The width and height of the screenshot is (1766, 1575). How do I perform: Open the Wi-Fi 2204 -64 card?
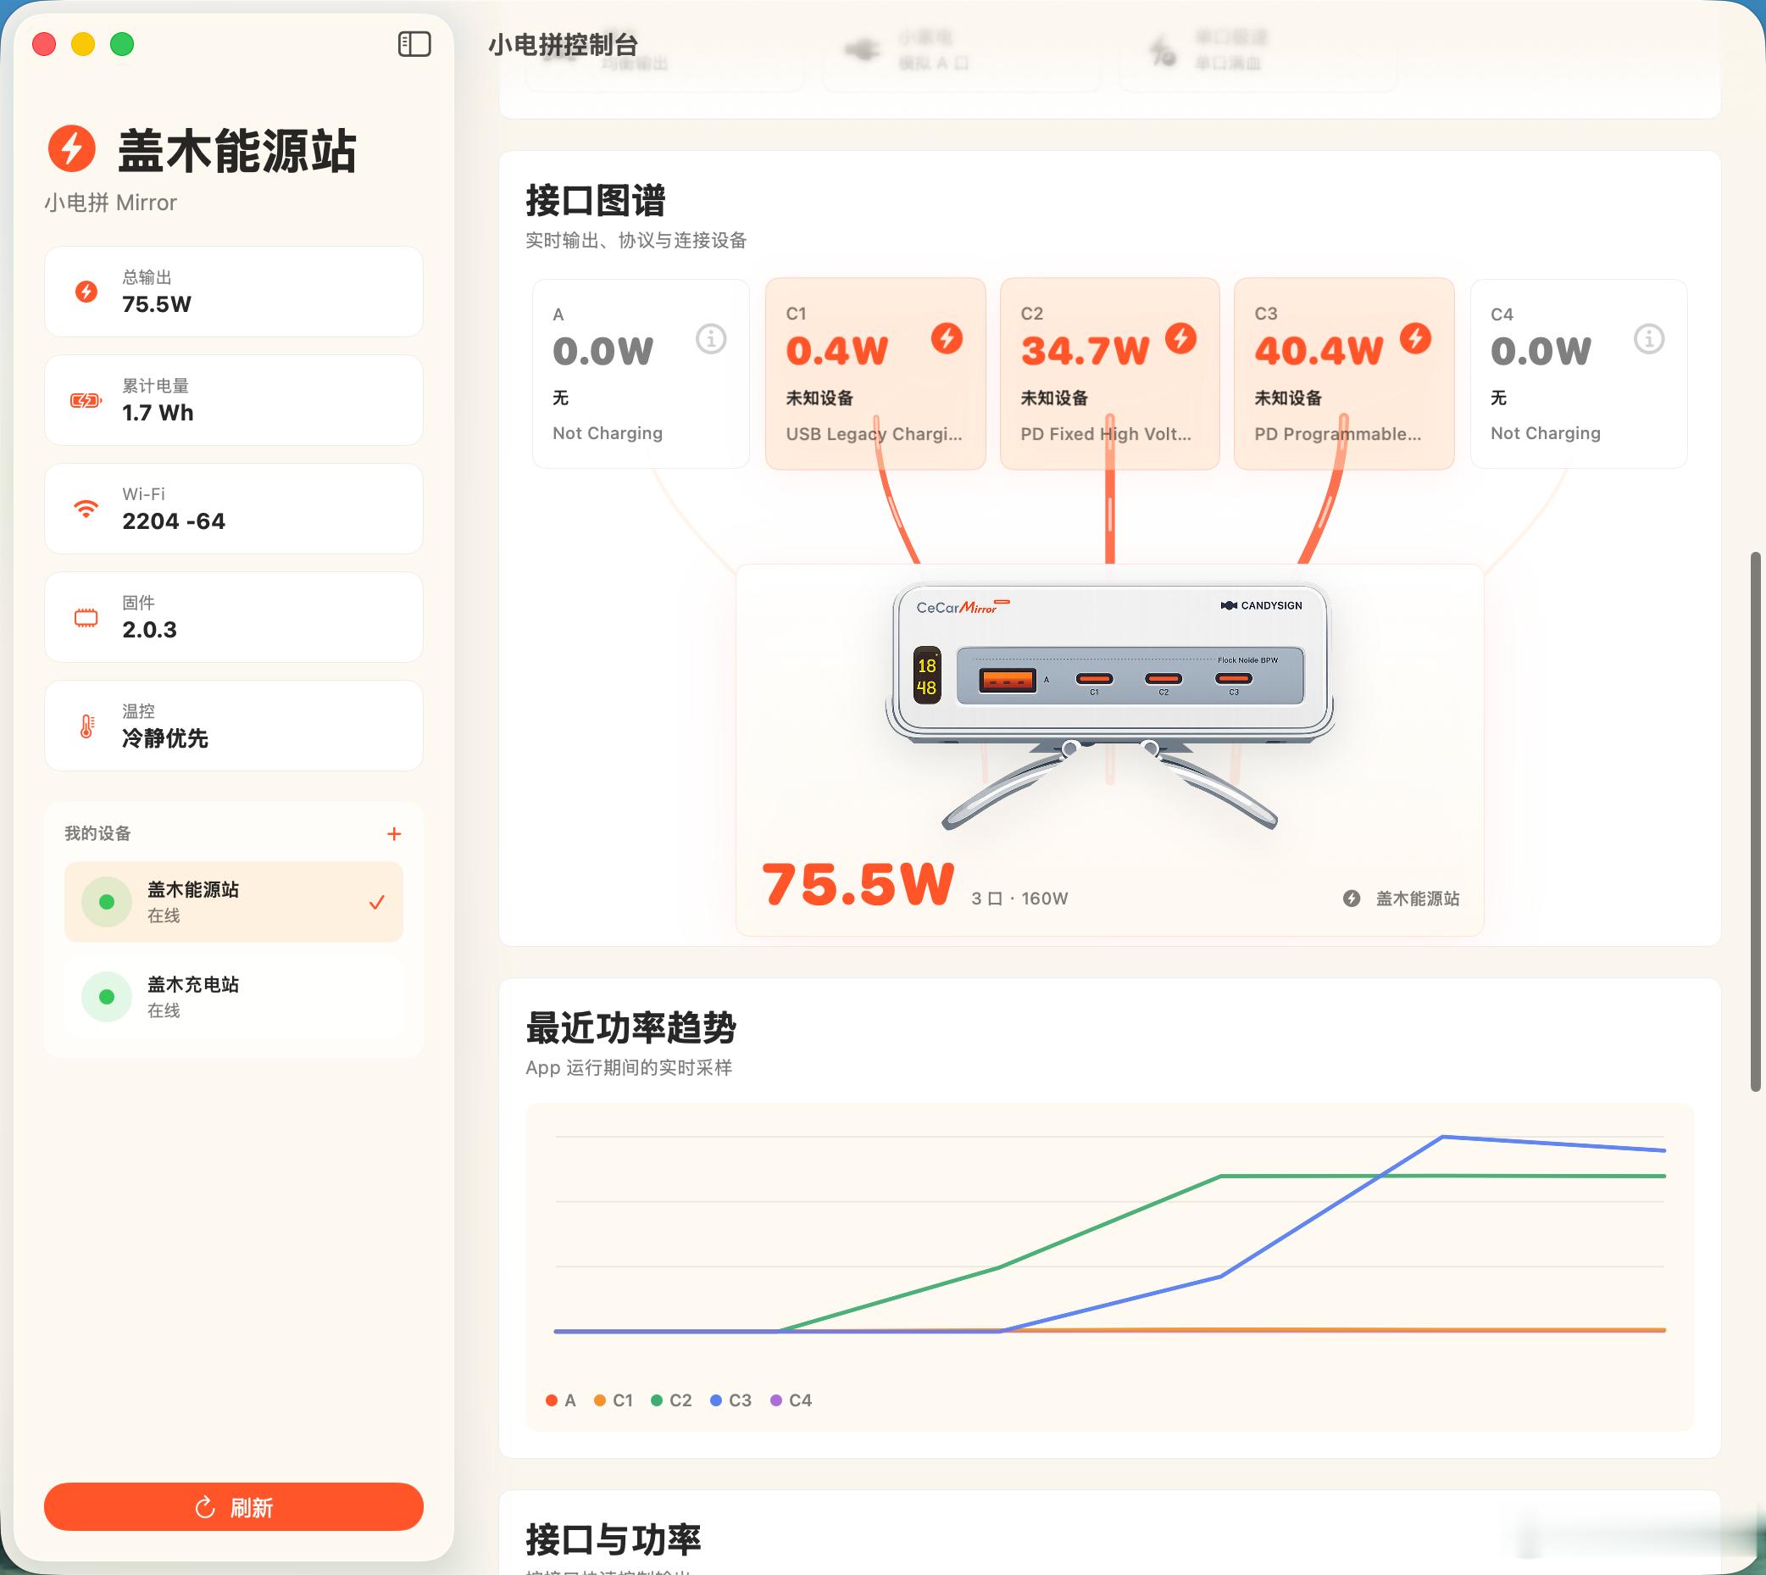234,509
